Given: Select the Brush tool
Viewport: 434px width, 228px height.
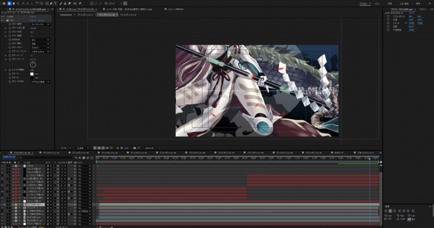Looking at the screenshot, I should point(61,4).
